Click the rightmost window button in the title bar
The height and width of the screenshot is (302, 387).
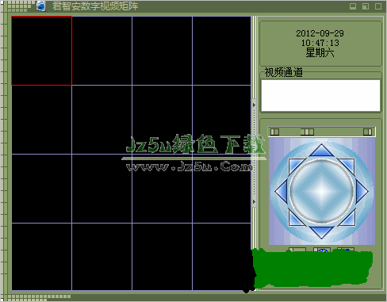click(x=378, y=6)
